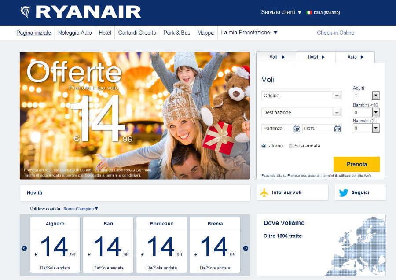Select the Brema €14.99 fare card
Image resolution: width=396 pixels, height=280 pixels.
coord(215,245)
